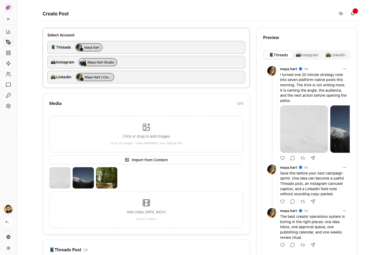
Task: Select the gray foggy media thumbnail
Action: [60, 178]
